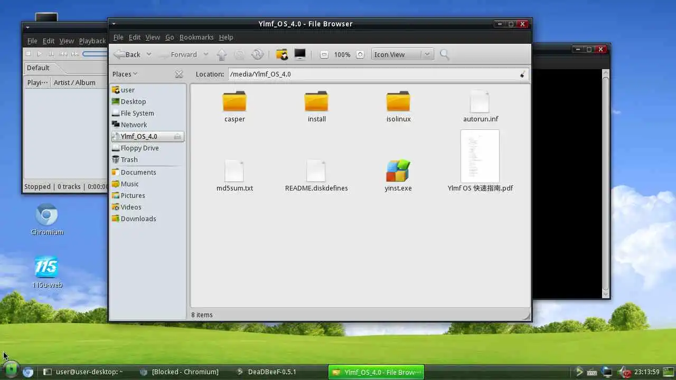Open the Back history dropdown arrow
This screenshot has height=380, width=676.
coord(149,54)
